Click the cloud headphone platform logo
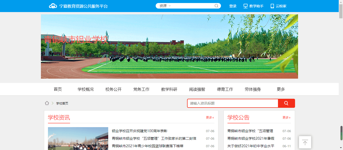343x150 pixels. 53,6
